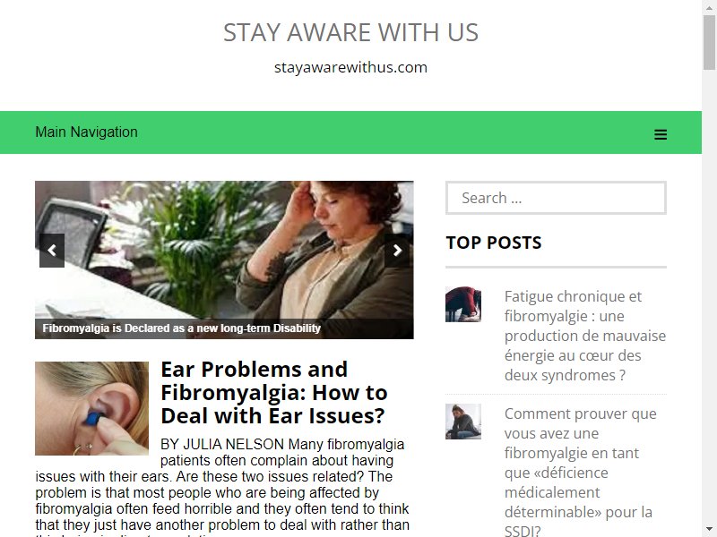Click the scrollbar down arrow

[709, 530]
